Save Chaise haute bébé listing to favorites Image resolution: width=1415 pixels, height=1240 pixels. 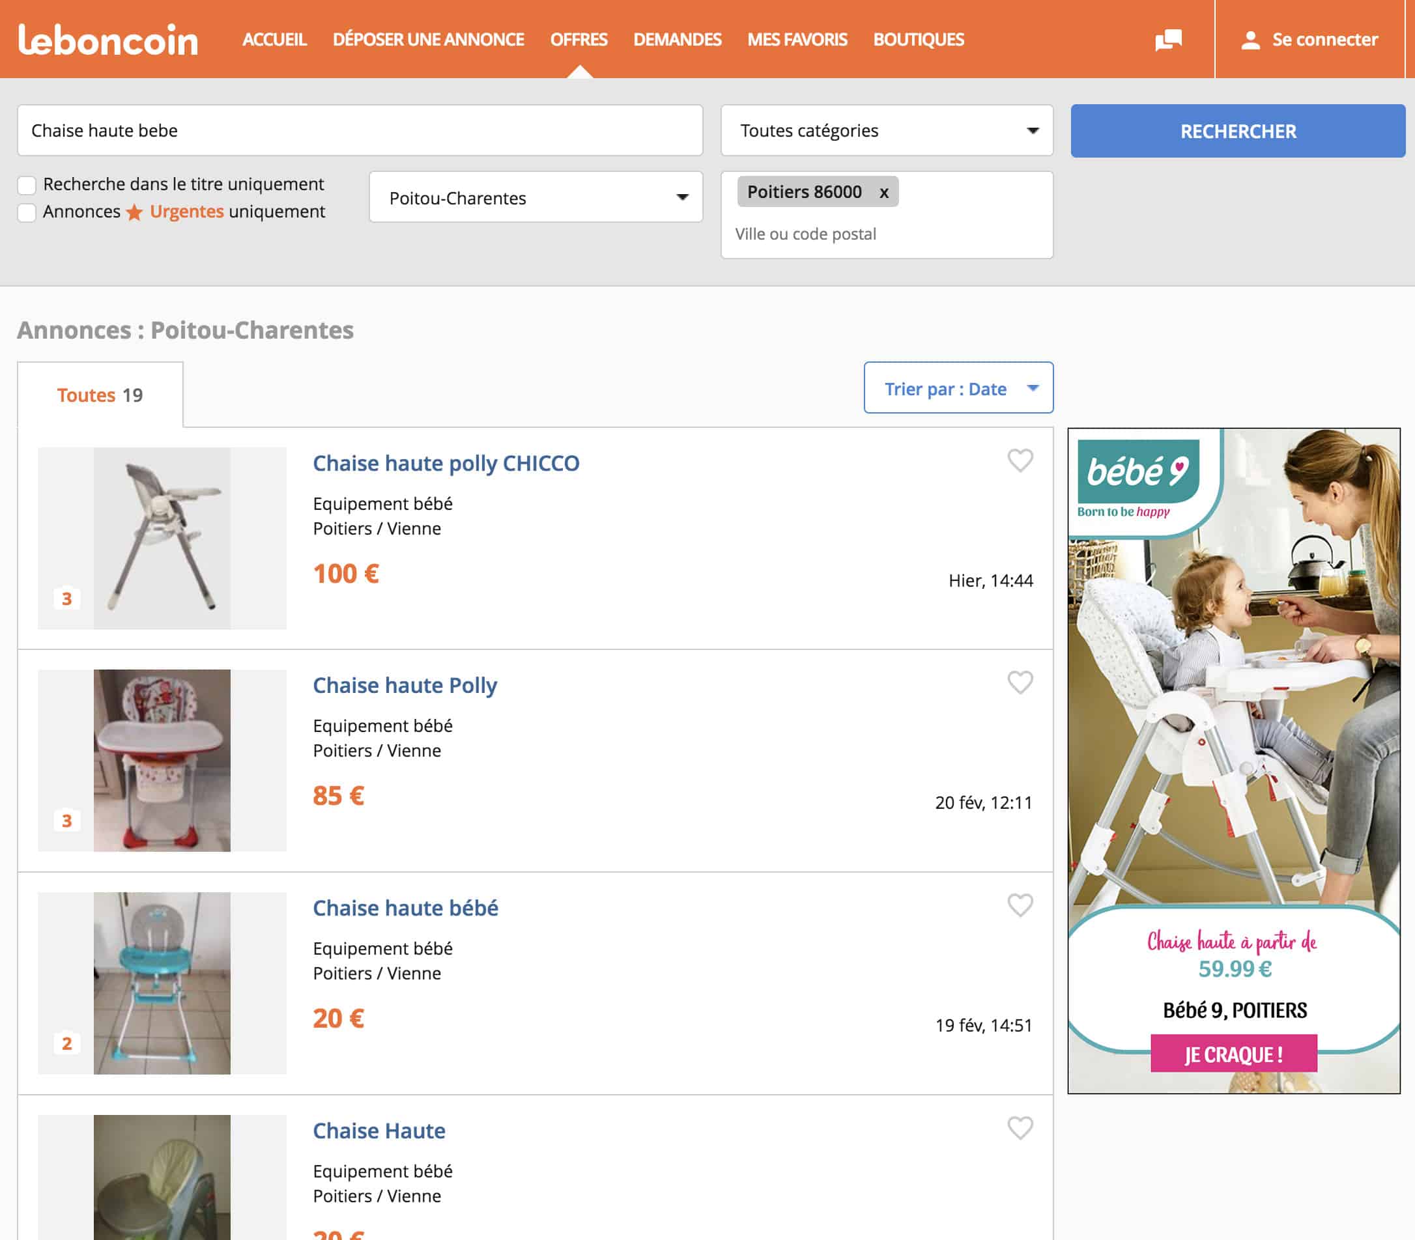coord(1020,905)
